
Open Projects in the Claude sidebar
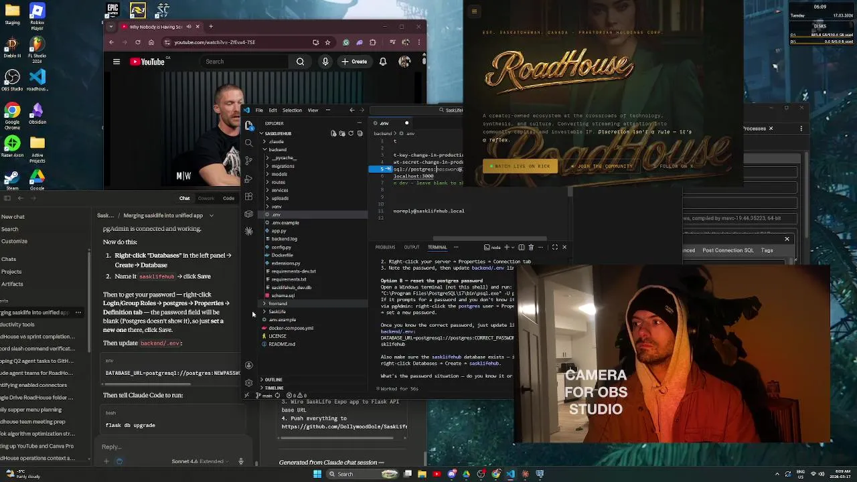11,272
